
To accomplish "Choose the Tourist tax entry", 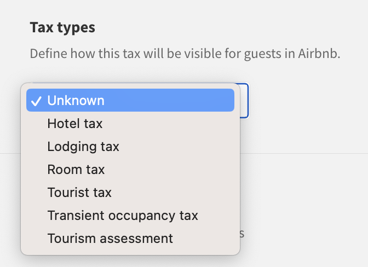I will coord(79,193).
